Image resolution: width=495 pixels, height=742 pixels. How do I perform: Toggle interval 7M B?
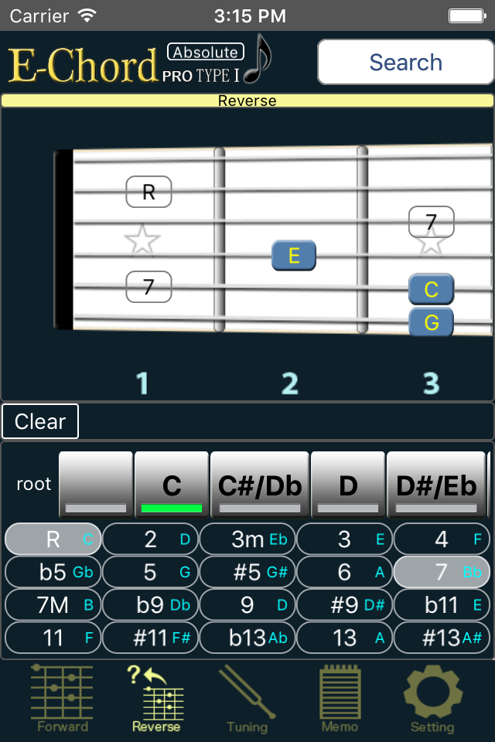(x=53, y=604)
